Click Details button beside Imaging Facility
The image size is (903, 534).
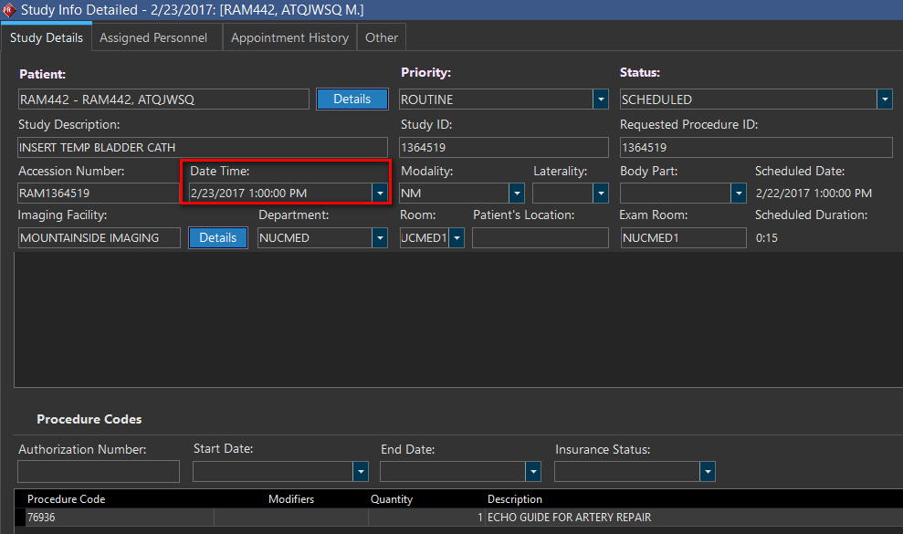pos(218,238)
